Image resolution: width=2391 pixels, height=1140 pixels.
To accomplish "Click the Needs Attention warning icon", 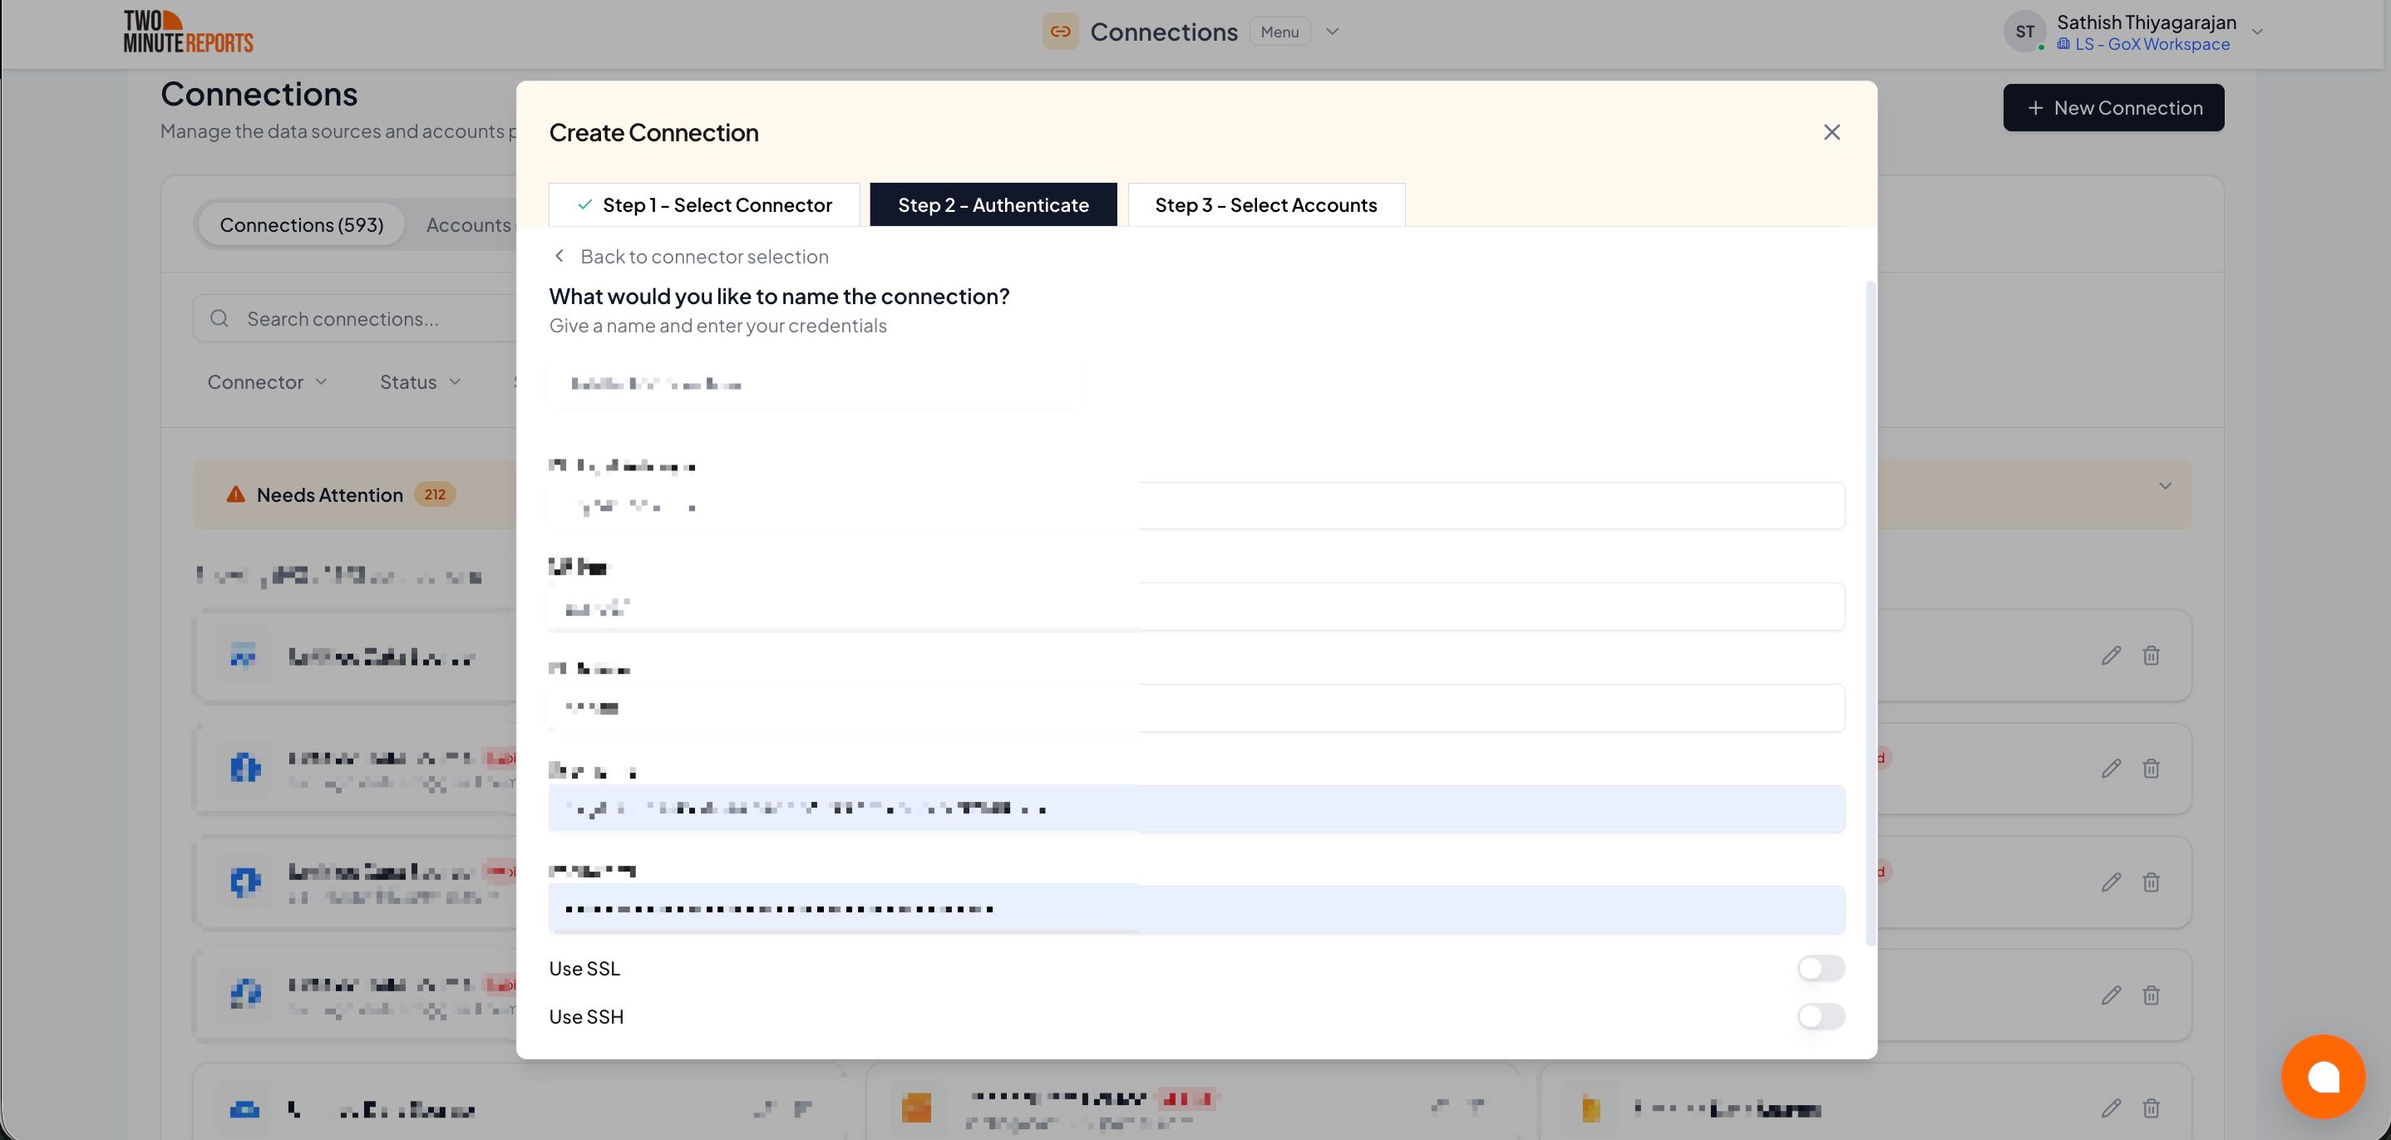I will (236, 494).
